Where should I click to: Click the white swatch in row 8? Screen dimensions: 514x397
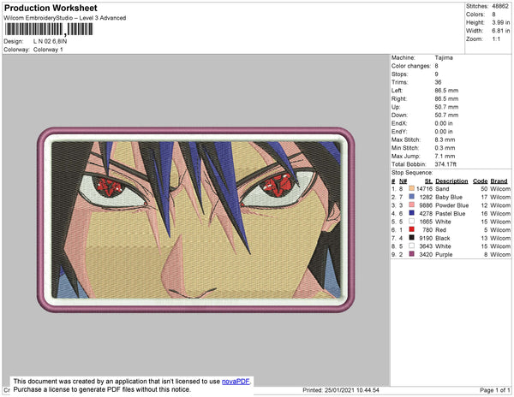coord(411,246)
